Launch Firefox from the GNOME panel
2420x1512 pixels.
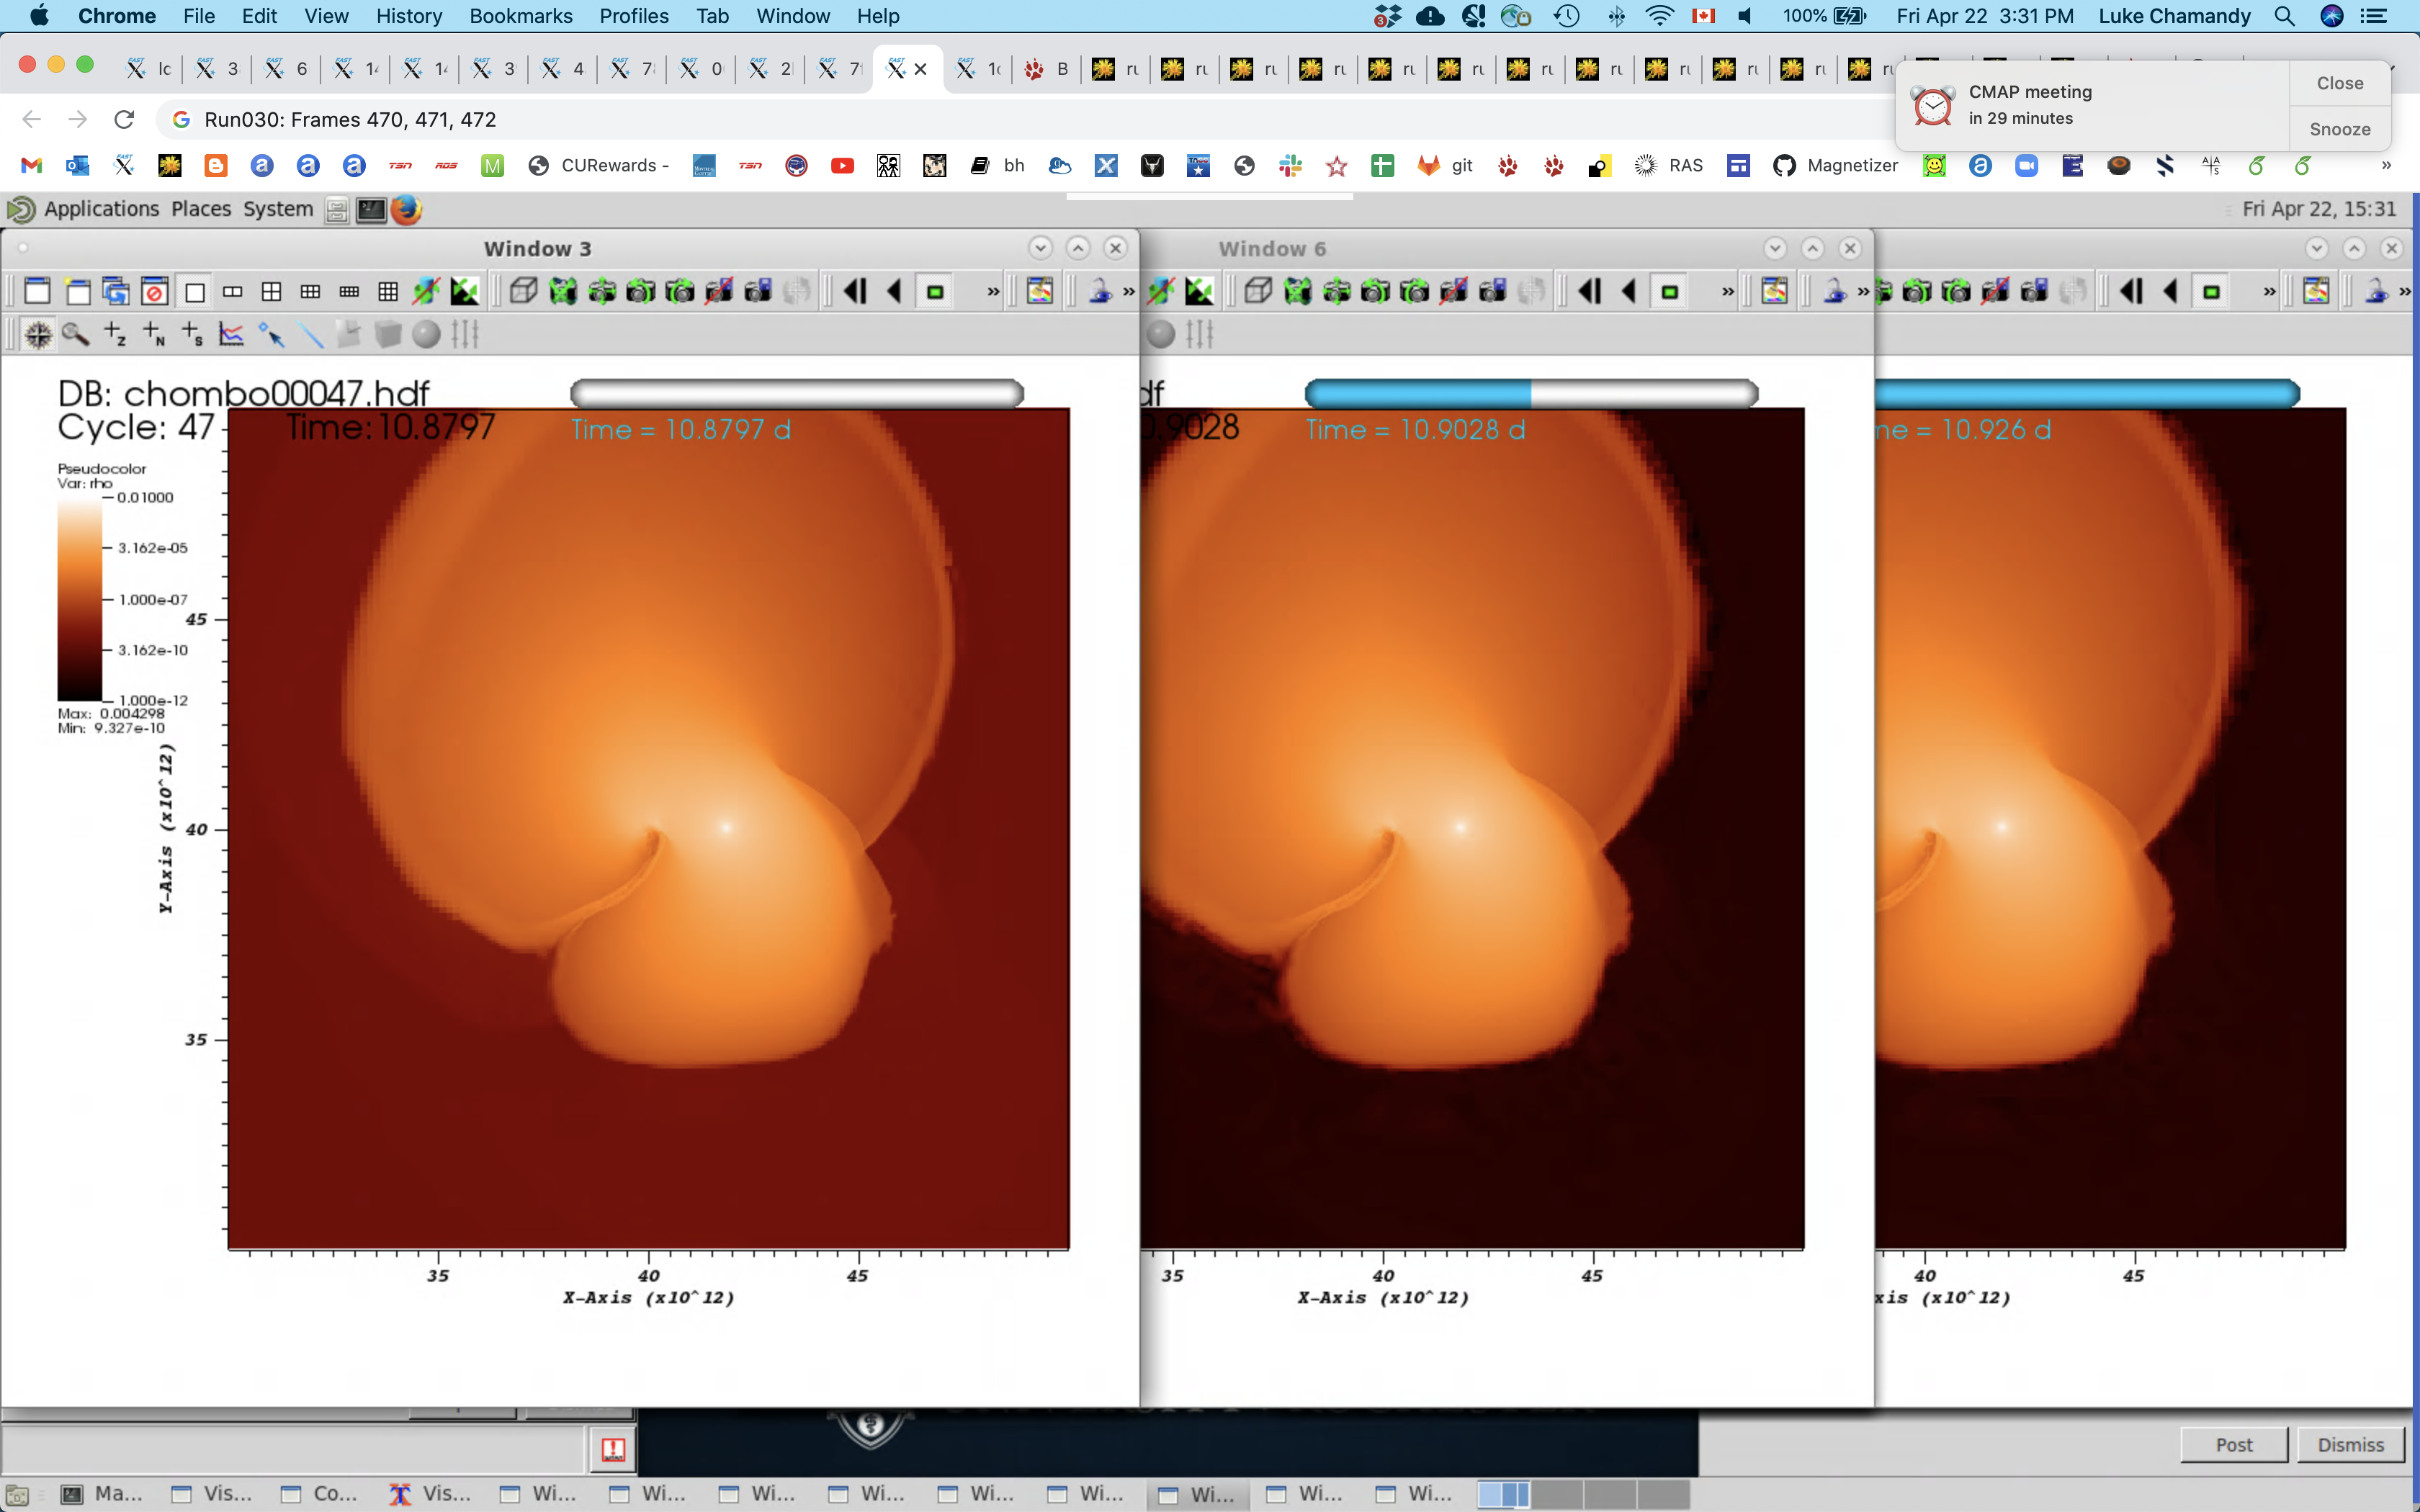pyautogui.click(x=406, y=210)
